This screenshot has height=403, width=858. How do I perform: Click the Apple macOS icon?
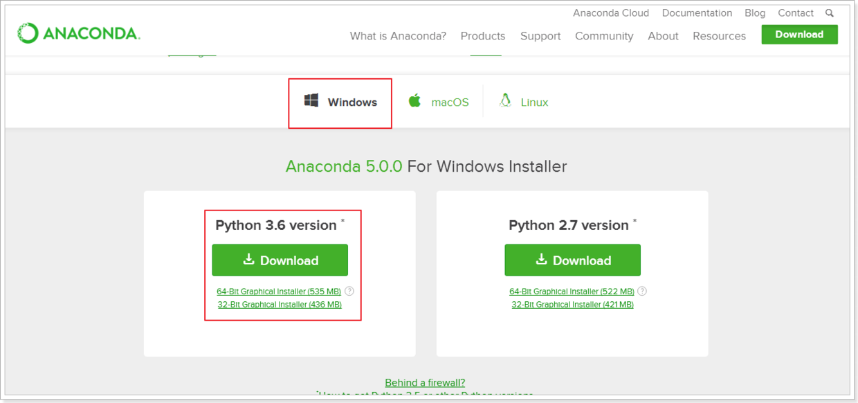pos(414,101)
